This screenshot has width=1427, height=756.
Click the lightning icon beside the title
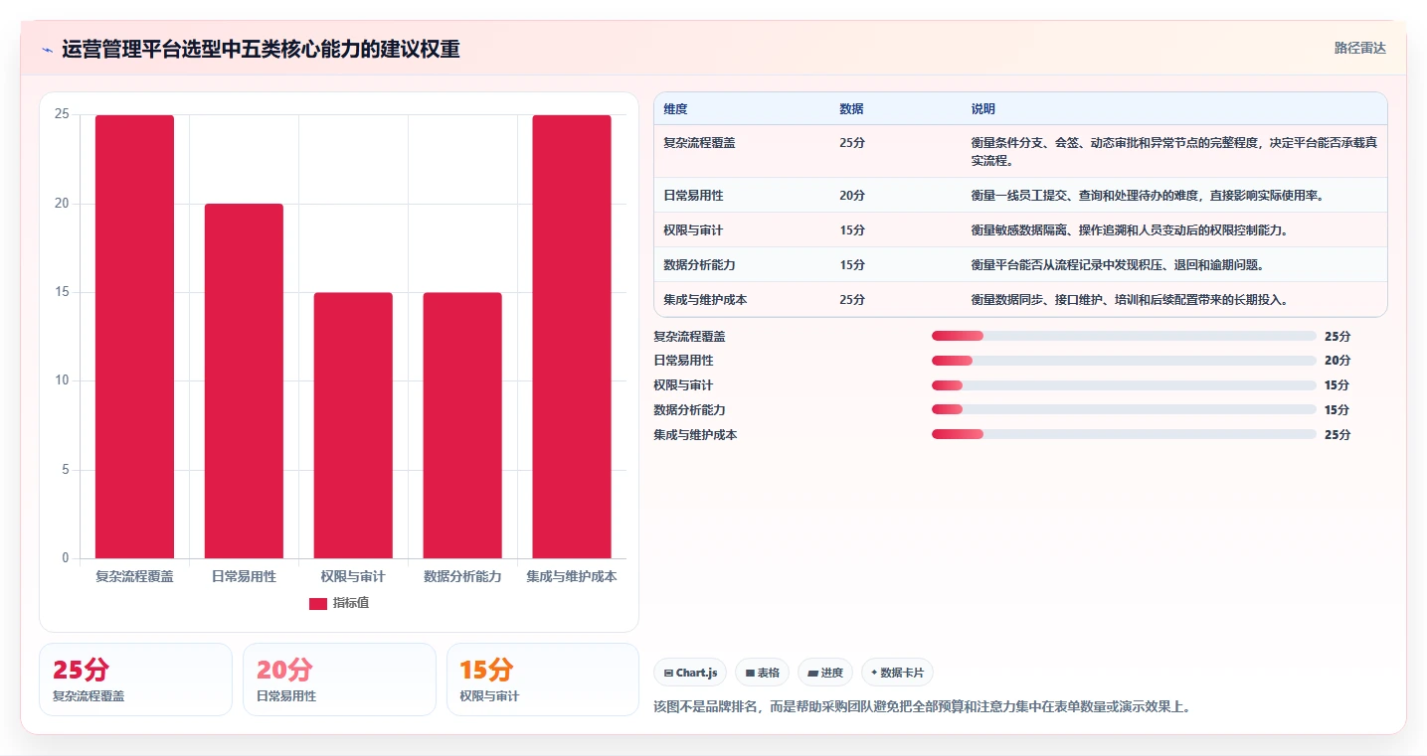click(47, 50)
